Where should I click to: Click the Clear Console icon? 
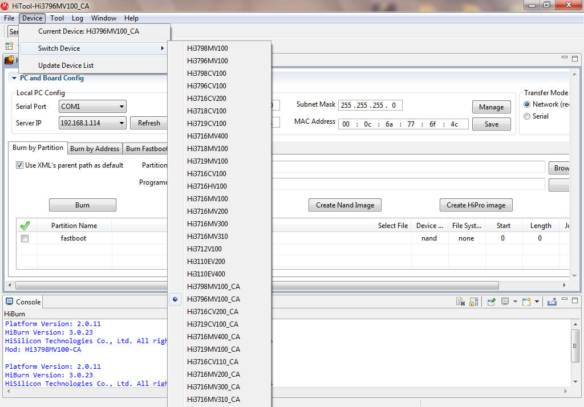(460, 302)
